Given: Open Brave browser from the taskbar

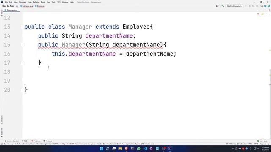Looking at the screenshot, I should point(126,149).
